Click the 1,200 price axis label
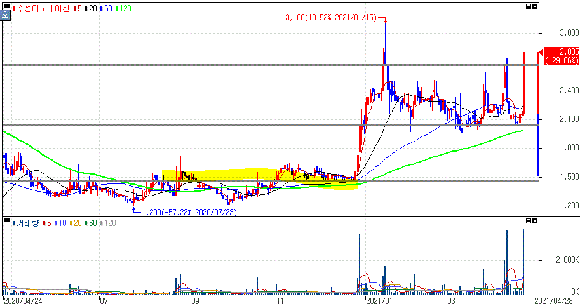 [569, 206]
